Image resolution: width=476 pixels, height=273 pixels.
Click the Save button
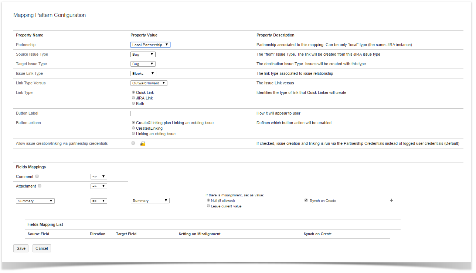pos(21,248)
